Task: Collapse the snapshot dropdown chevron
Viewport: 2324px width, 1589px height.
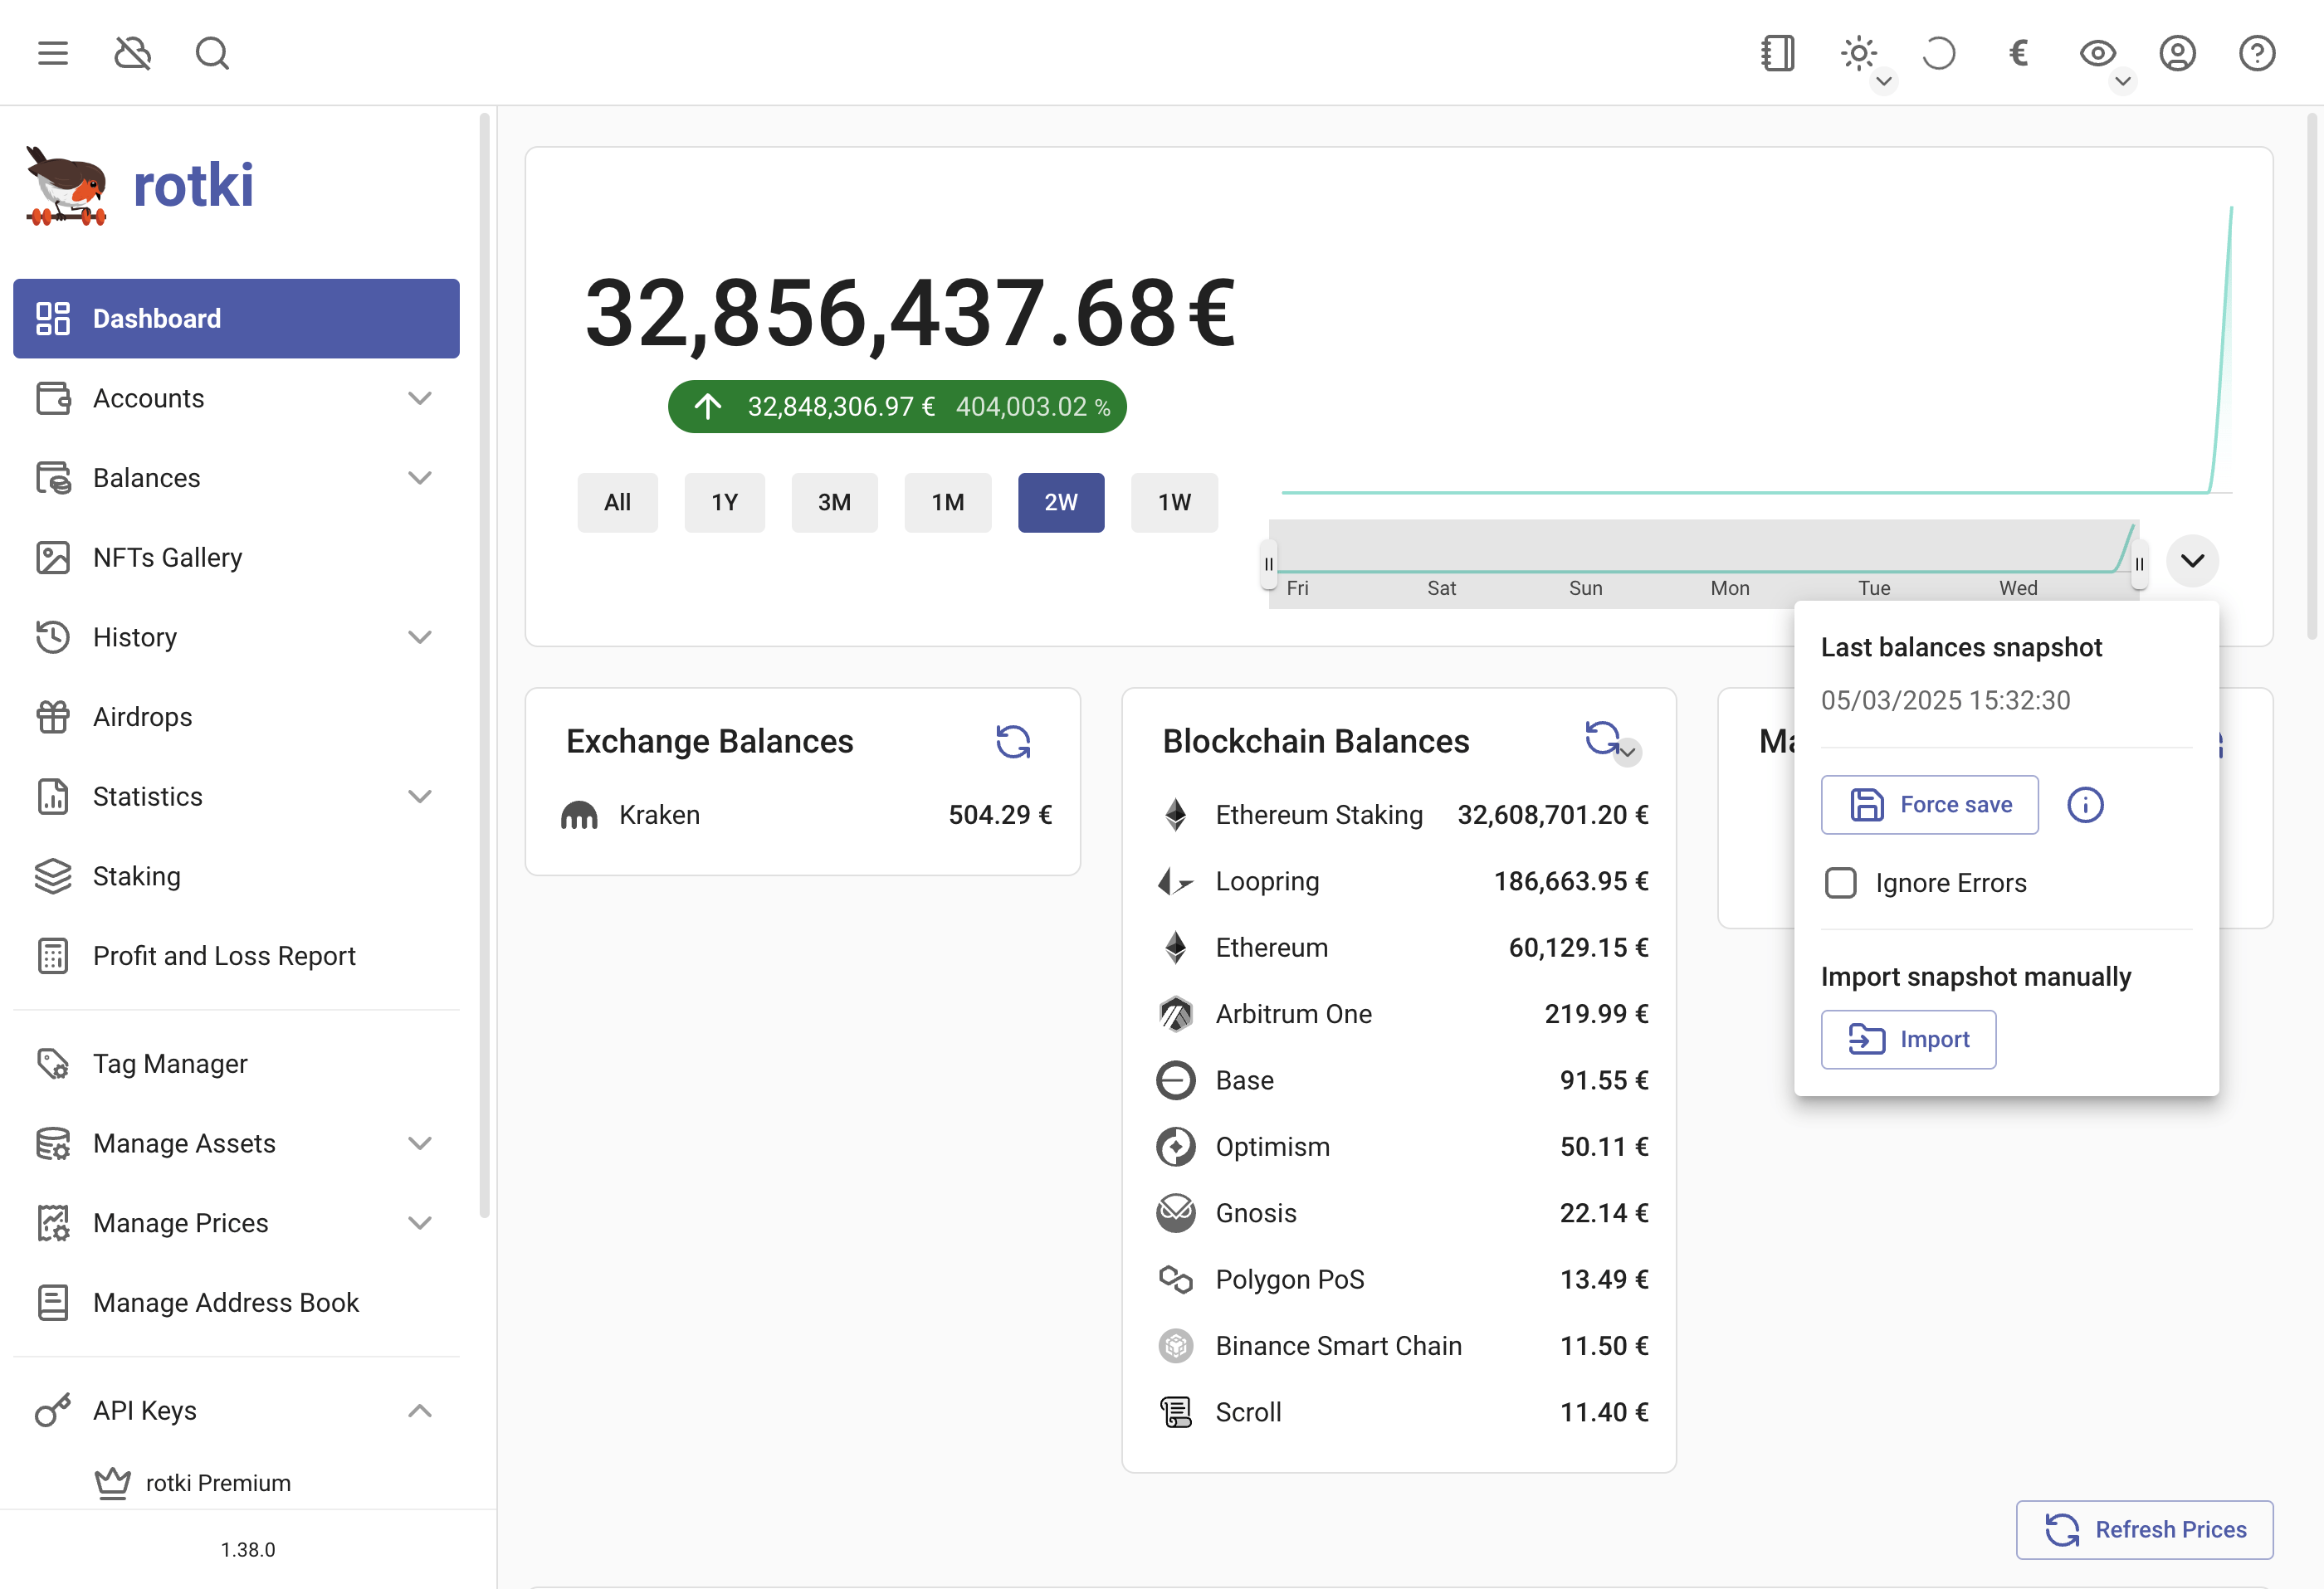Action: (x=2192, y=561)
